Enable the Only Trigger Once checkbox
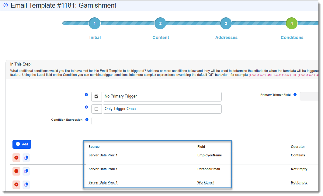Viewport: 323px width, 196px height. click(96, 109)
